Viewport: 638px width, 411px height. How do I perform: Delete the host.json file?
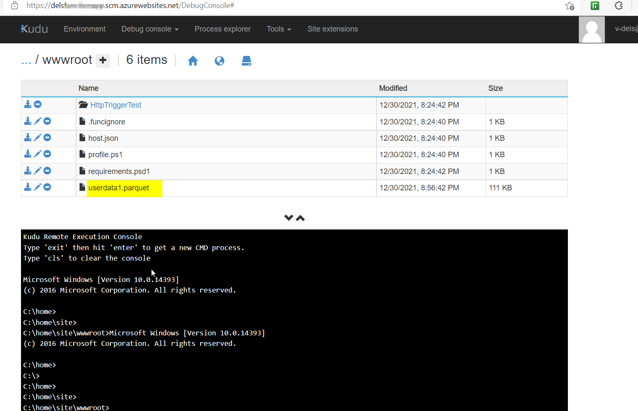pyautogui.click(x=47, y=137)
